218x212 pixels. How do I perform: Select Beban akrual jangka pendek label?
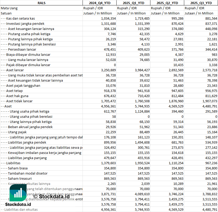(x=30, y=127)
